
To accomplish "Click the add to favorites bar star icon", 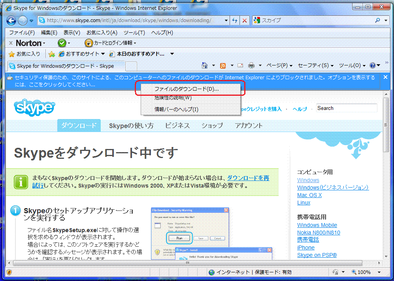I will click(52, 54).
